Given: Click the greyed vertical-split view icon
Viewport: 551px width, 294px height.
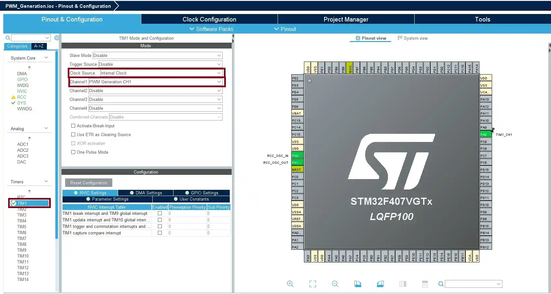Looking at the screenshot, I should [403, 284].
